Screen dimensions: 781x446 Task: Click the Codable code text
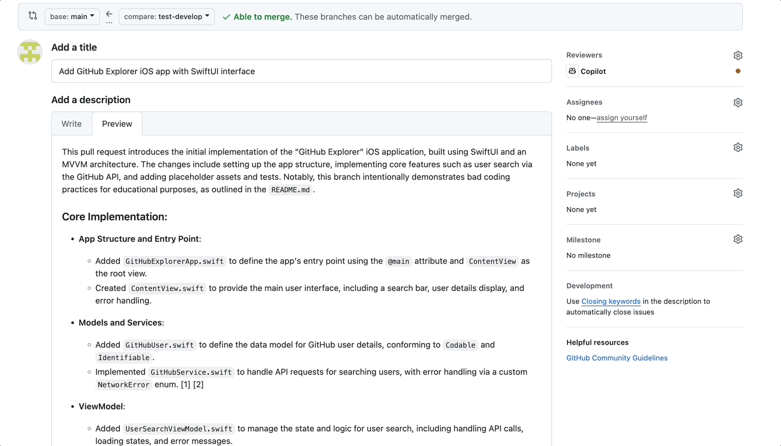[461, 345]
